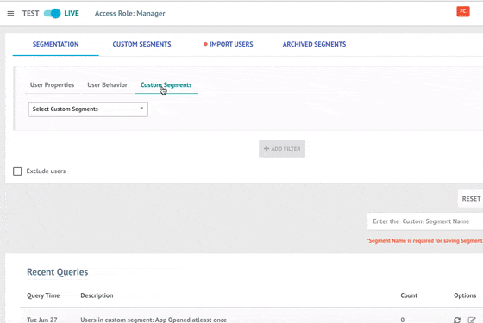Open the ARCHIVED SEGMENTS tab

pyautogui.click(x=314, y=44)
